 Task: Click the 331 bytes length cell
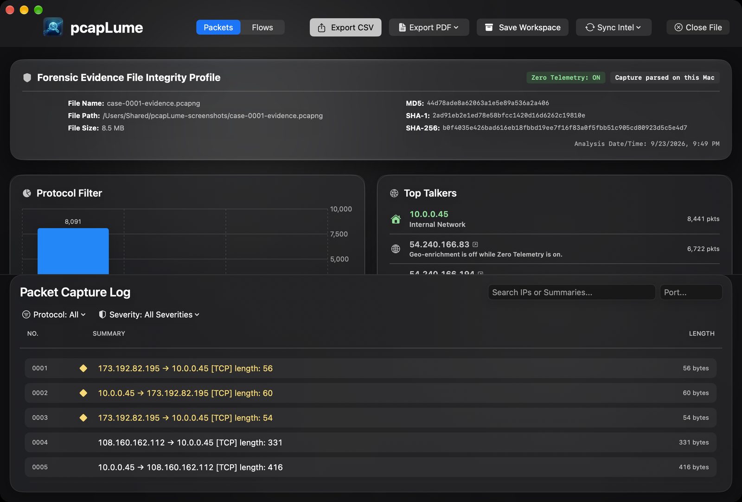[694, 443]
